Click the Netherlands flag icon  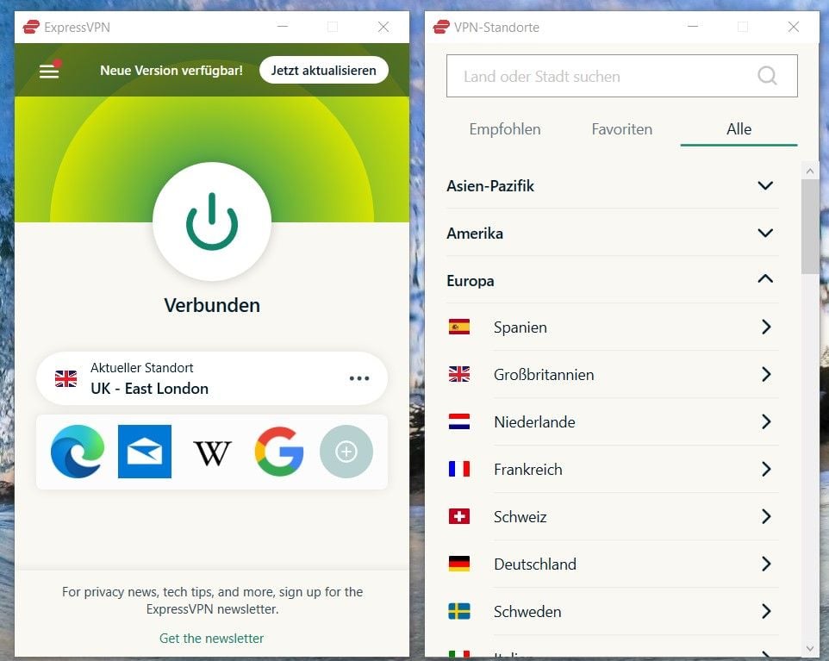tap(459, 421)
